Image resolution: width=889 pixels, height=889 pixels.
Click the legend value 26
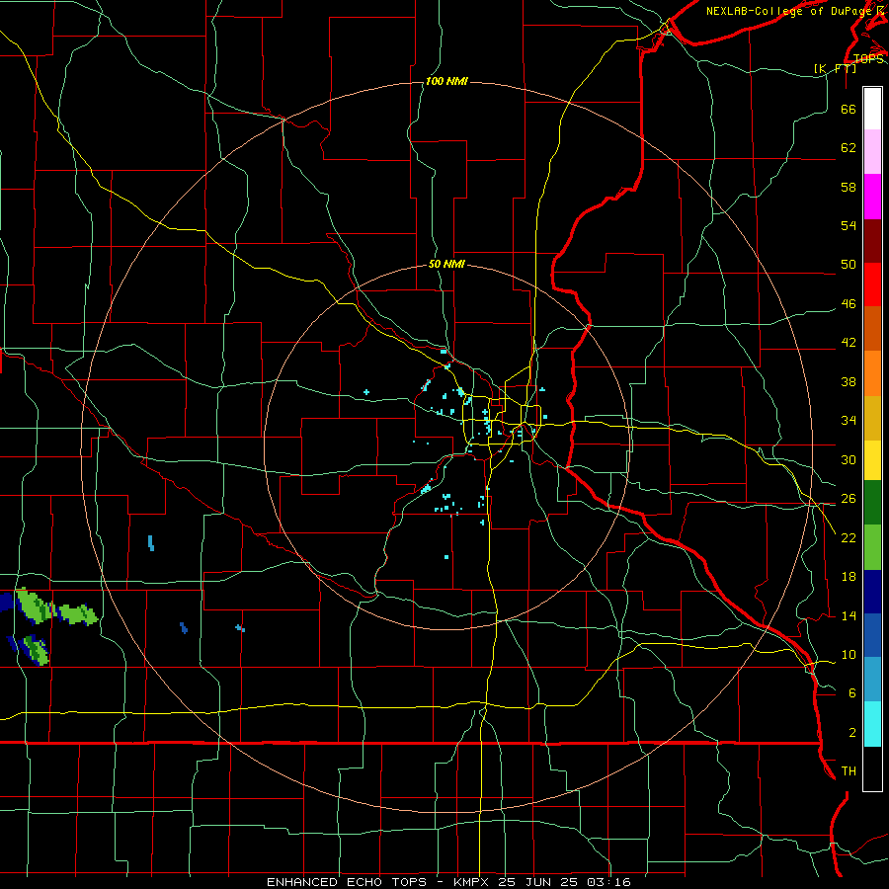pyautogui.click(x=849, y=499)
